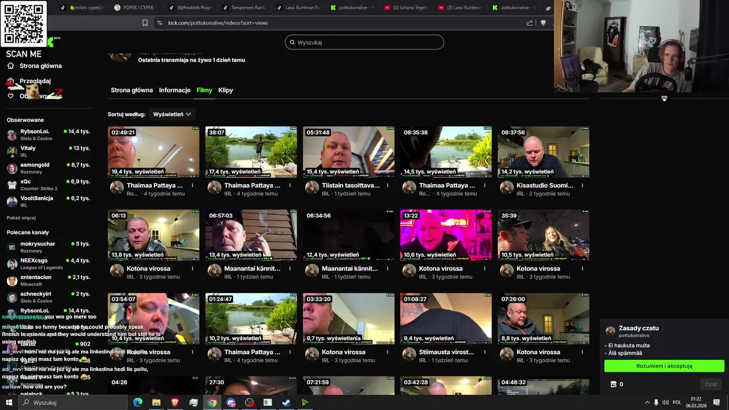Screen dimensions: 729x410
Task: Click the kick.com address bar URL
Action: pos(218,23)
